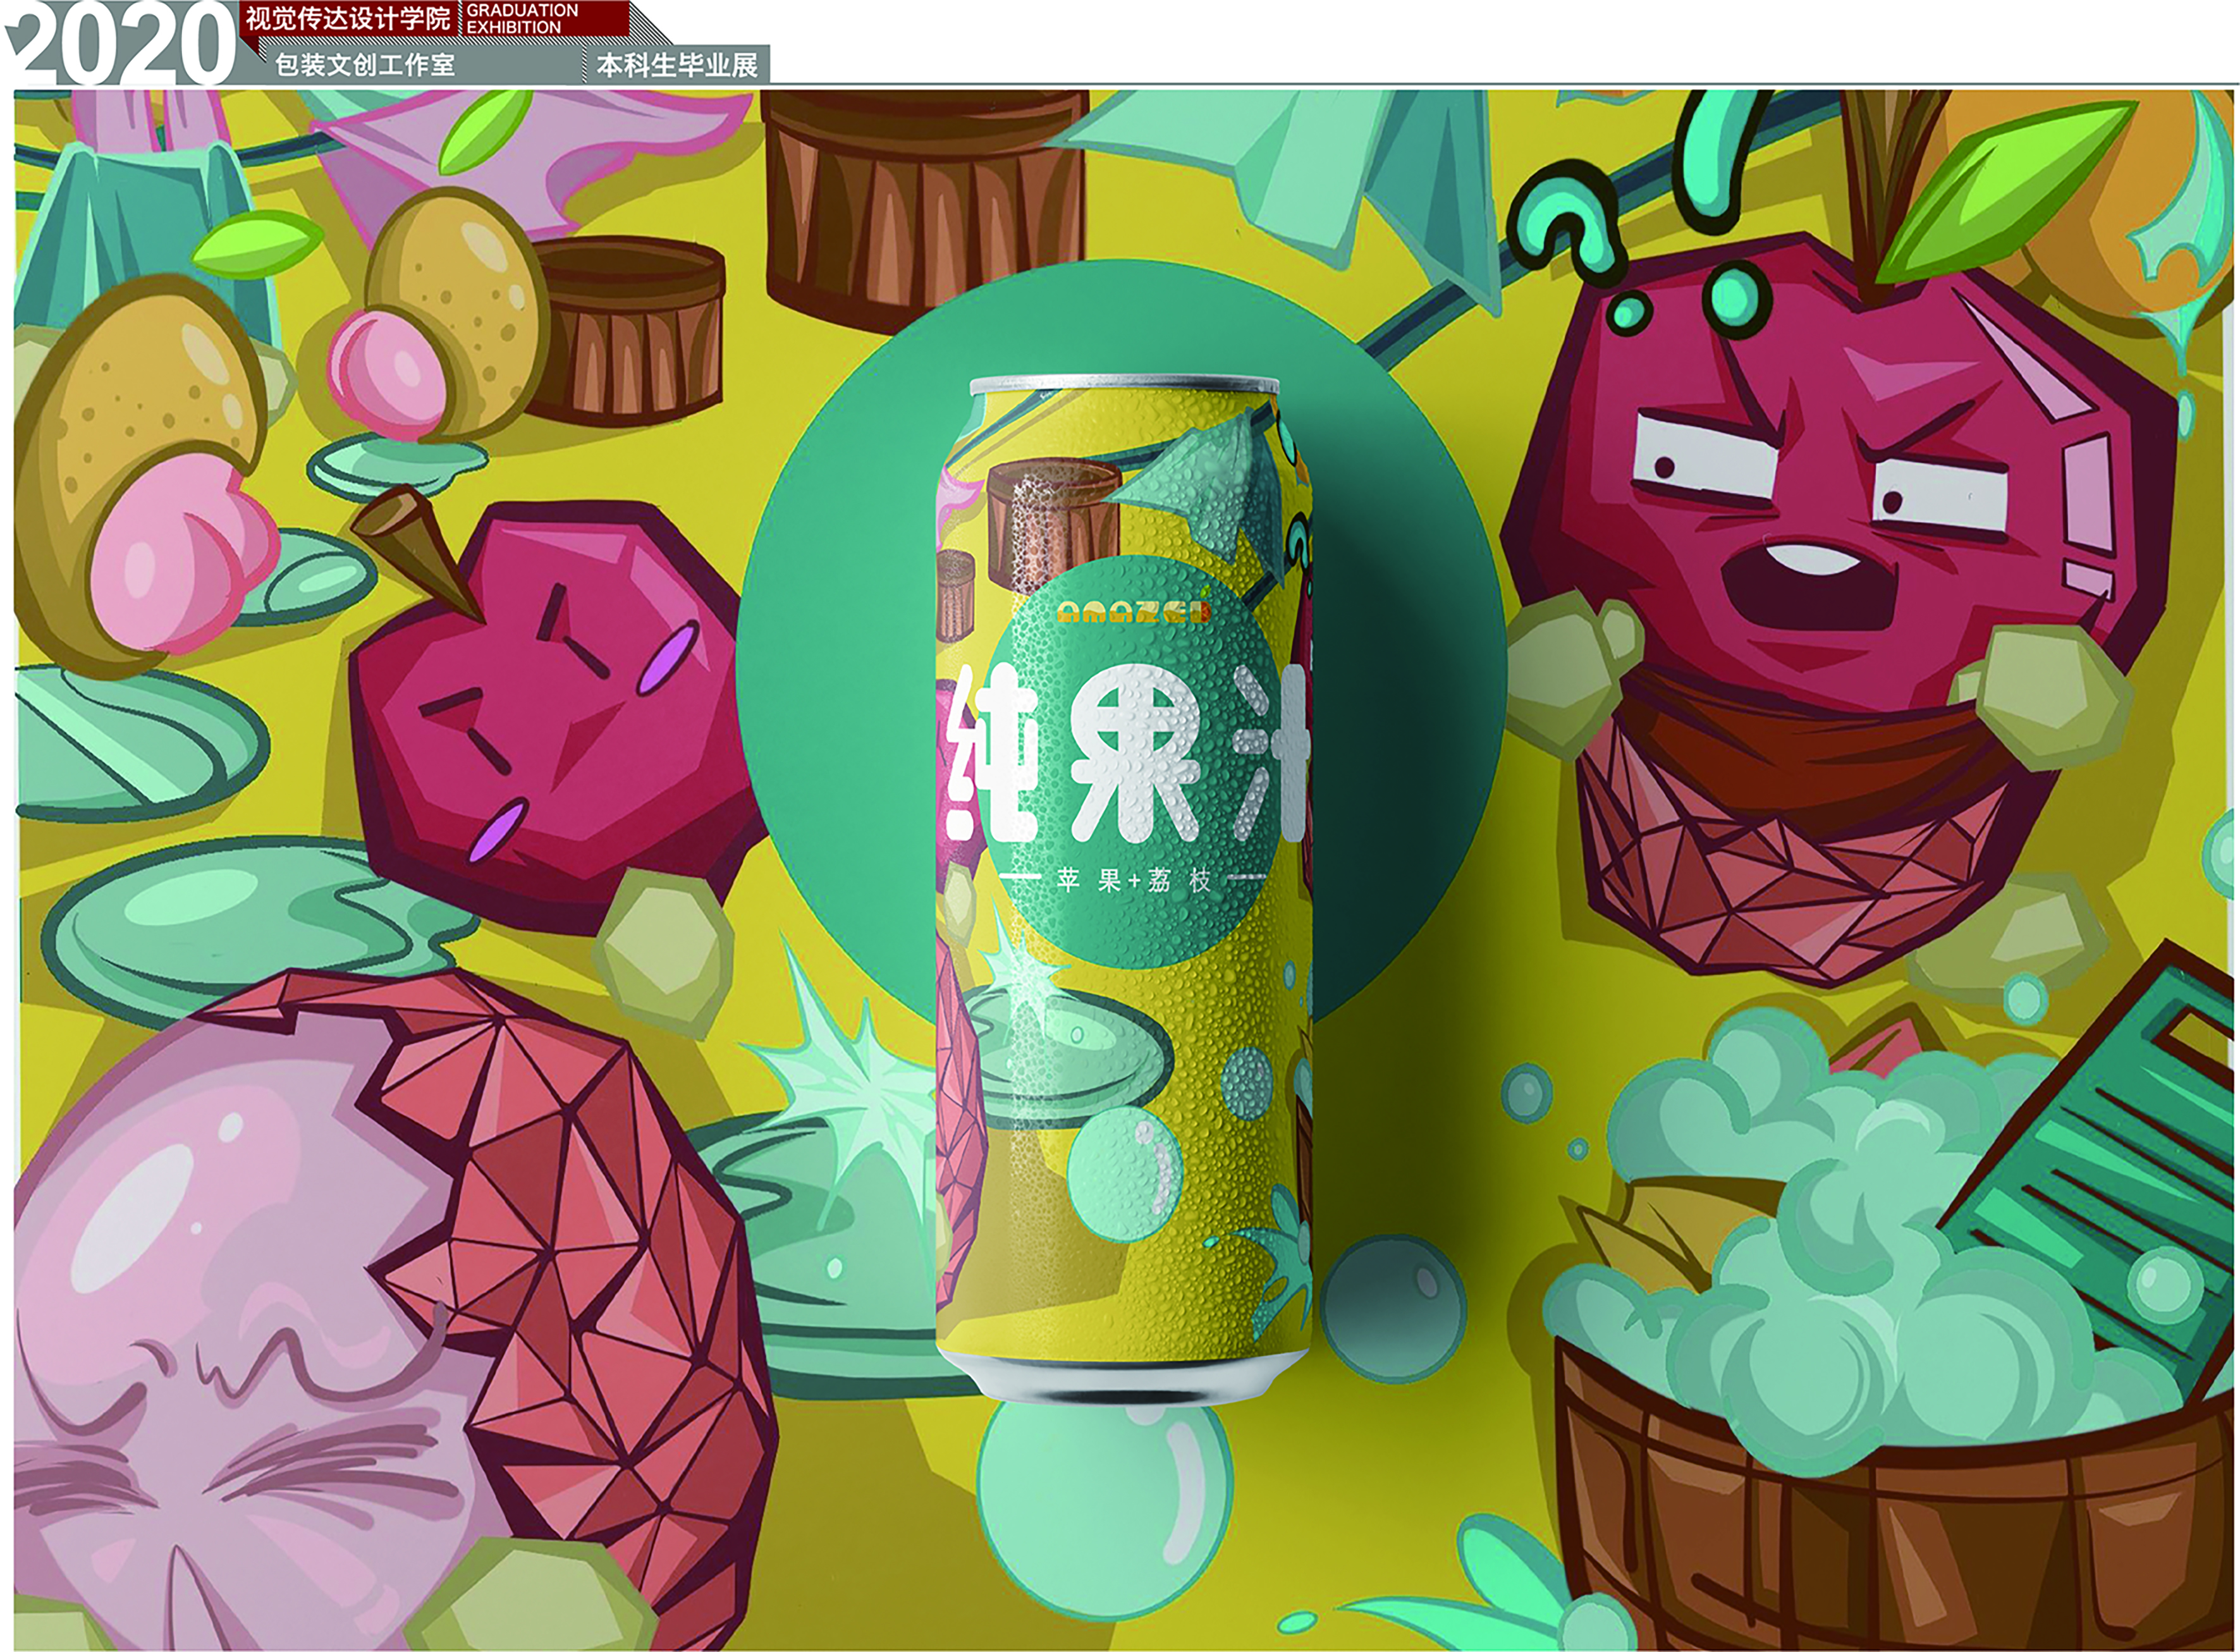The width and height of the screenshot is (2240, 1652).
Task: Select the 视觉传达设计学院 header label
Action: point(347,18)
